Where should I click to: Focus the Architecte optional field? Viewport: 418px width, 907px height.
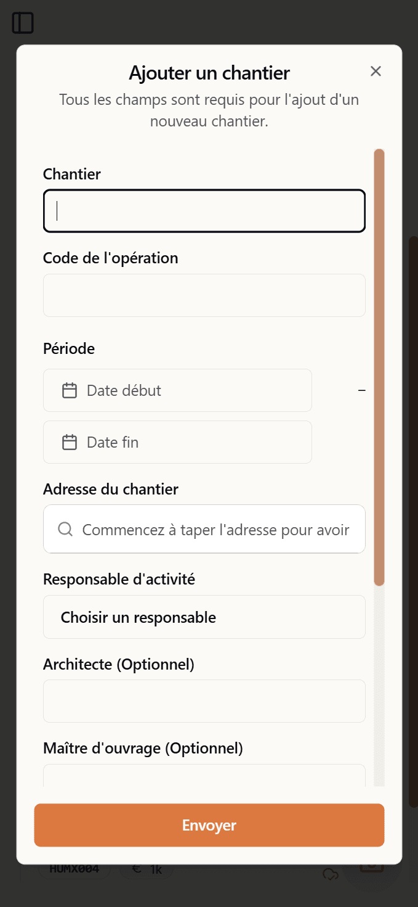(204, 700)
